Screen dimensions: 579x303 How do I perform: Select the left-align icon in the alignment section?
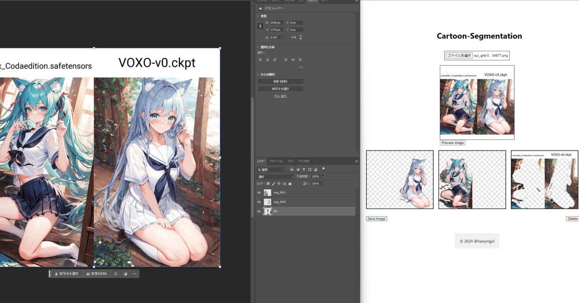coord(260,59)
